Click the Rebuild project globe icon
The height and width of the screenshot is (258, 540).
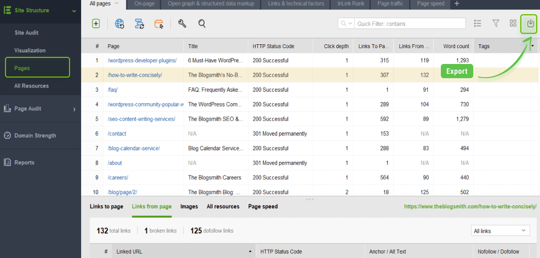(119, 24)
